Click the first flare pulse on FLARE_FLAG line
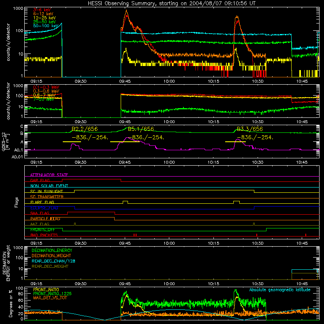Screen dimensions: 324x324 click(x=125, y=202)
